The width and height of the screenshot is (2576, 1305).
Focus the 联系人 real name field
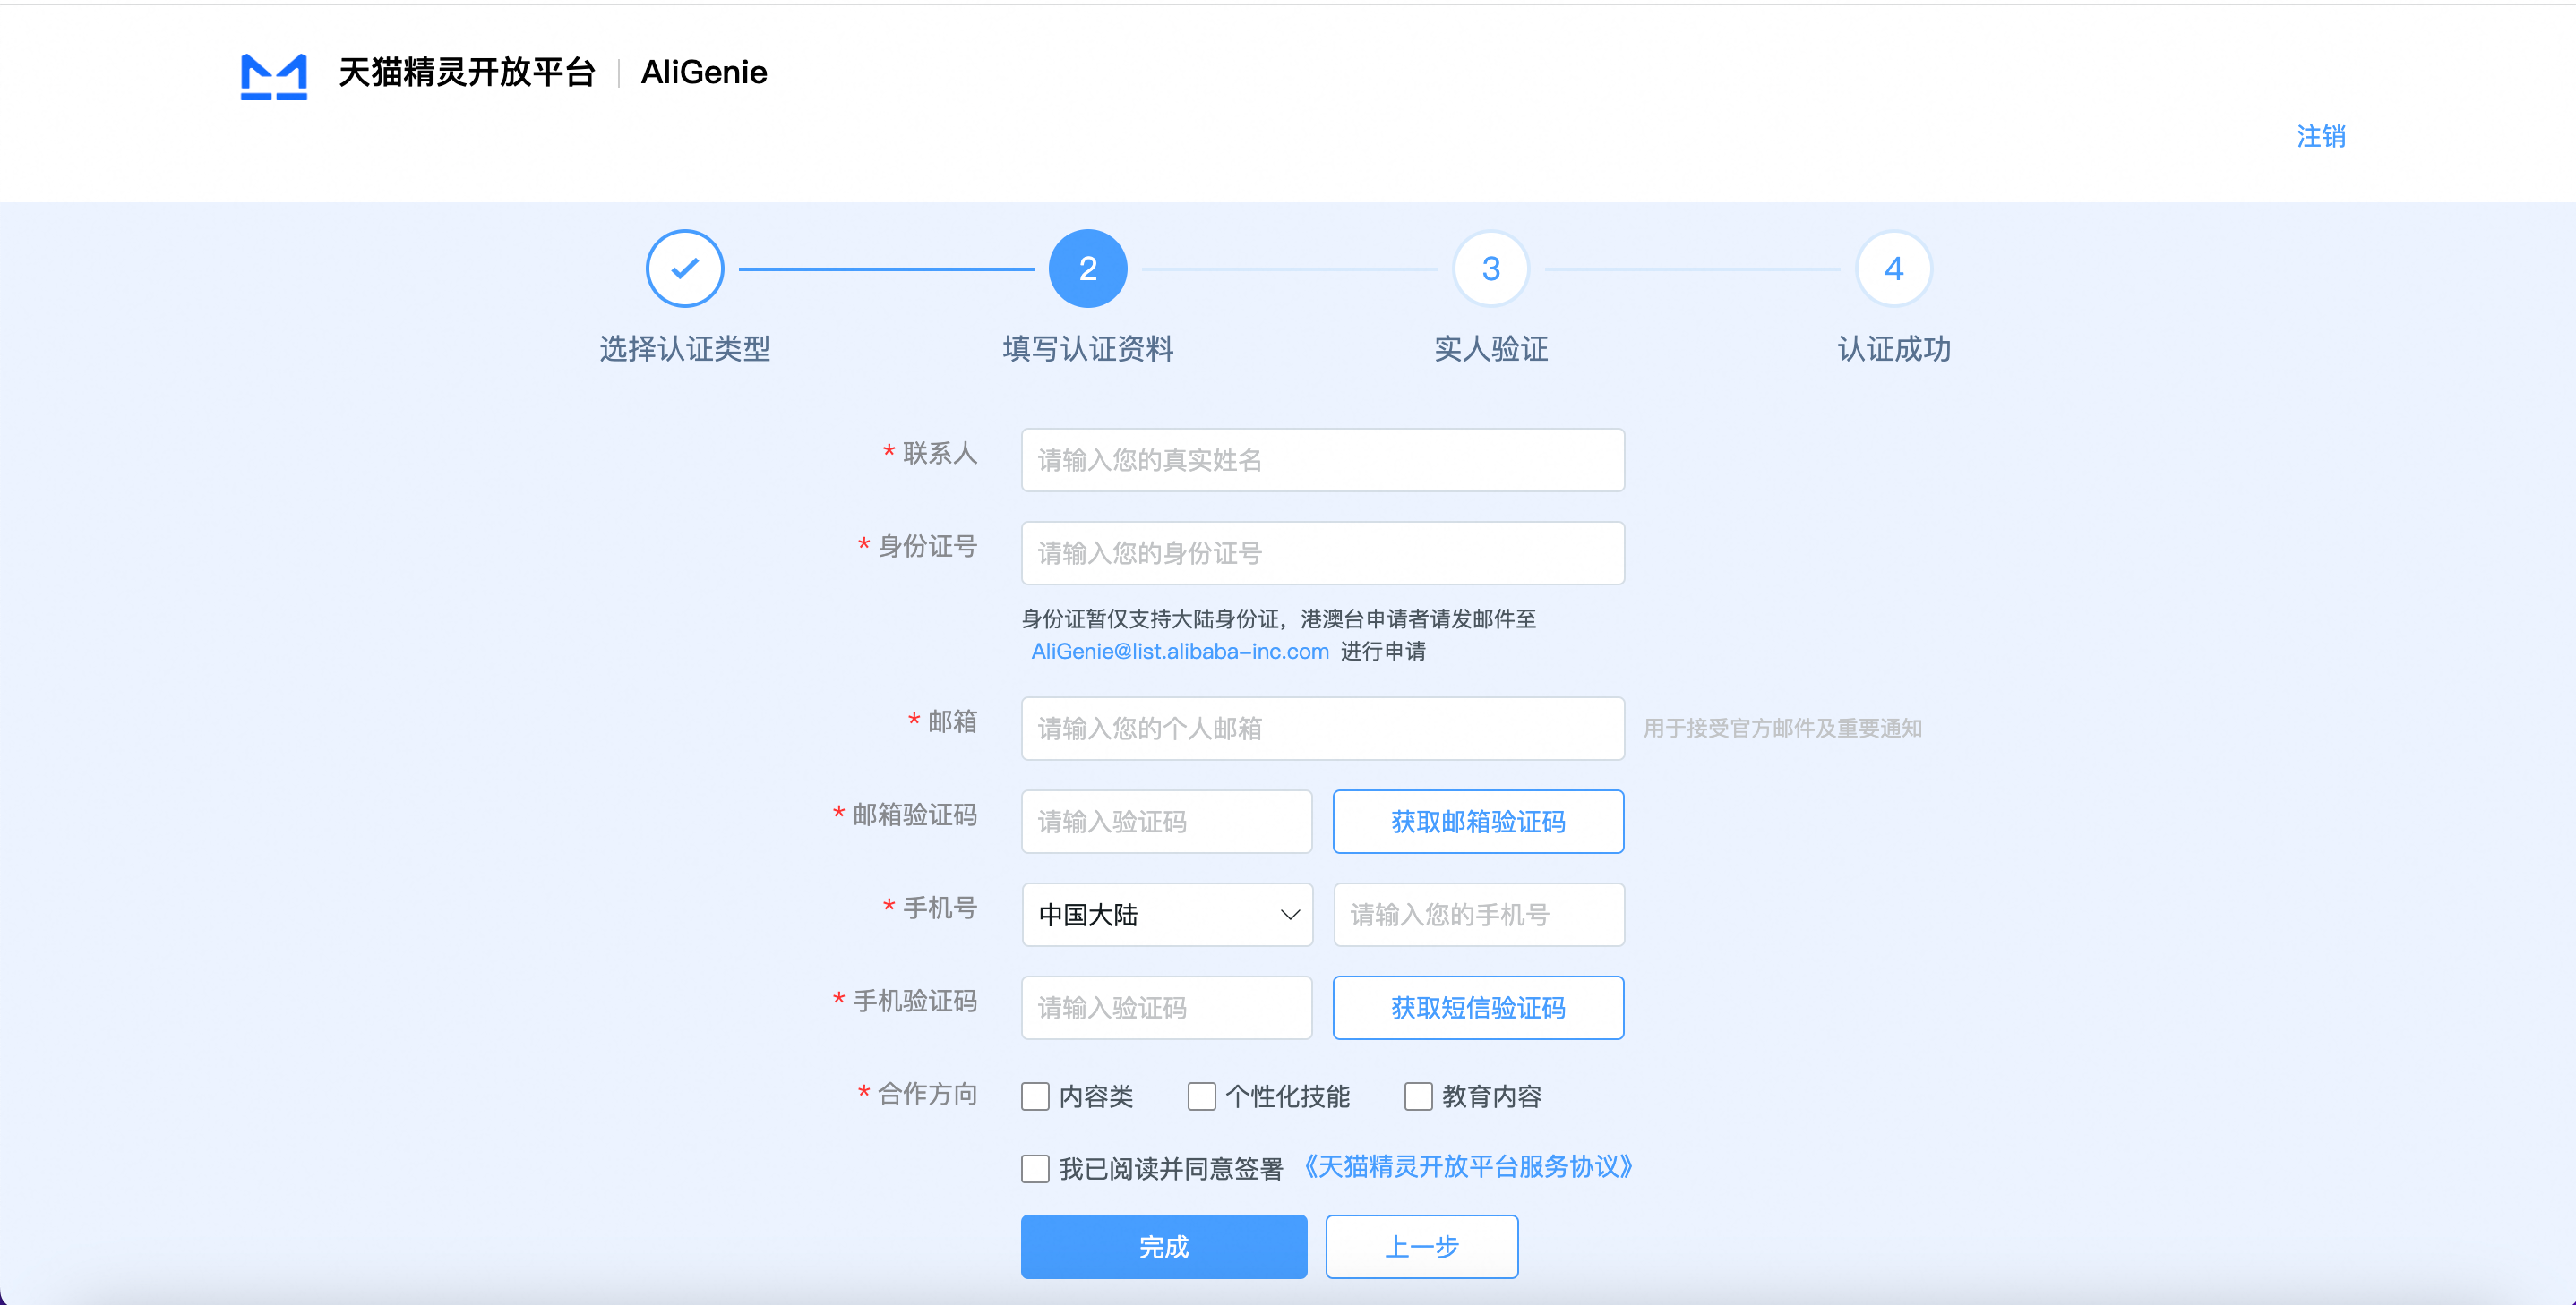point(1323,460)
